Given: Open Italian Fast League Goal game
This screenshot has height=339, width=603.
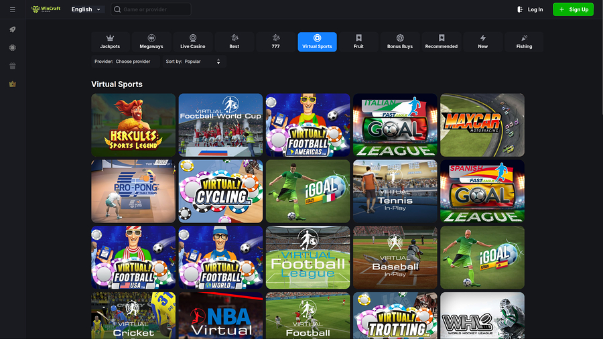Looking at the screenshot, I should coord(395,125).
